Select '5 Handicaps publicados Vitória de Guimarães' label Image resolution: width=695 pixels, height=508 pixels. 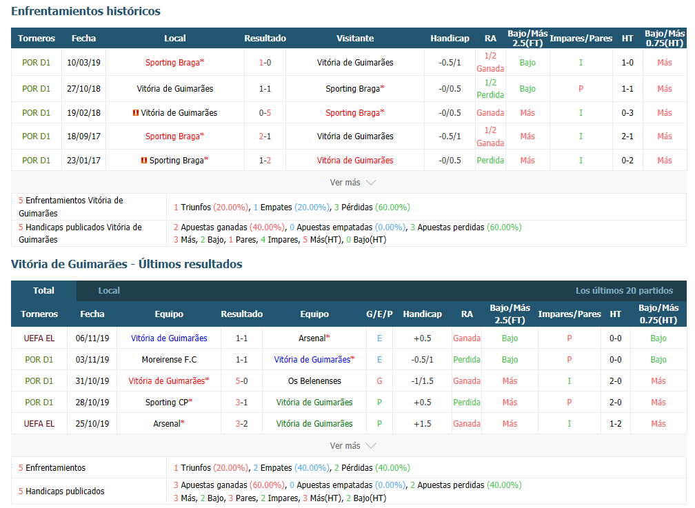click(80, 234)
